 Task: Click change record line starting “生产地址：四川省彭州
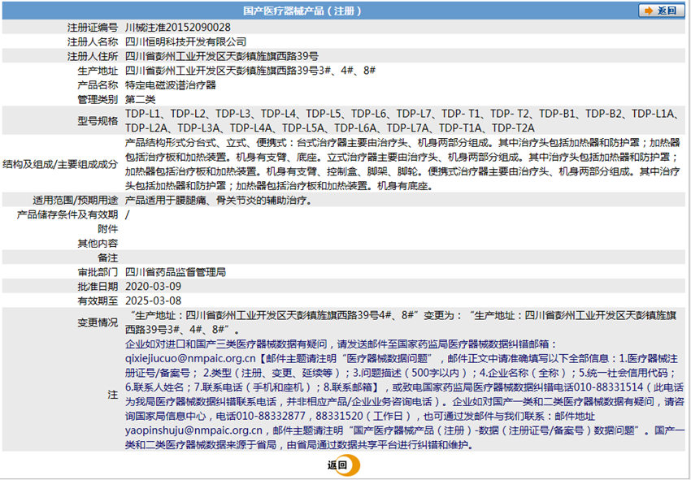(x=402, y=315)
